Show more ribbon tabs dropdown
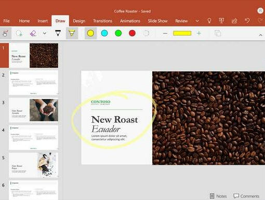 pyautogui.click(x=197, y=21)
